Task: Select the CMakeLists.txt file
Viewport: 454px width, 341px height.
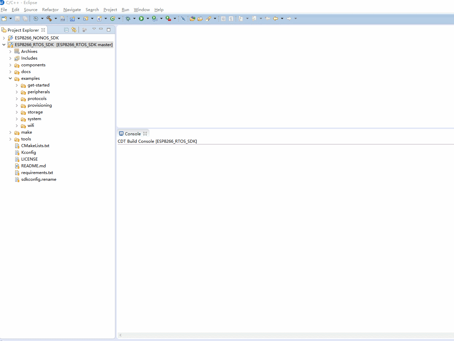Action: 35,146
